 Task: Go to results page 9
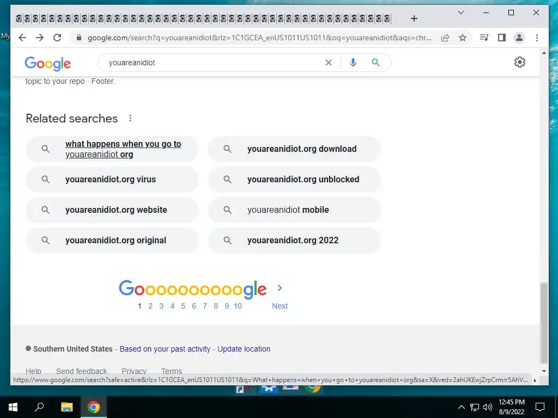click(227, 306)
